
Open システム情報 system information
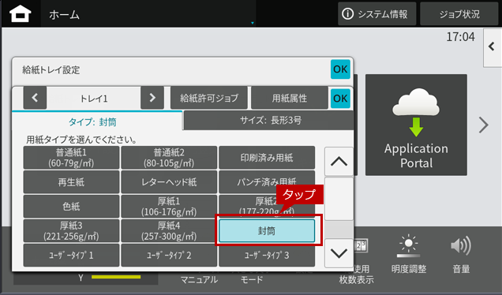[376, 13]
